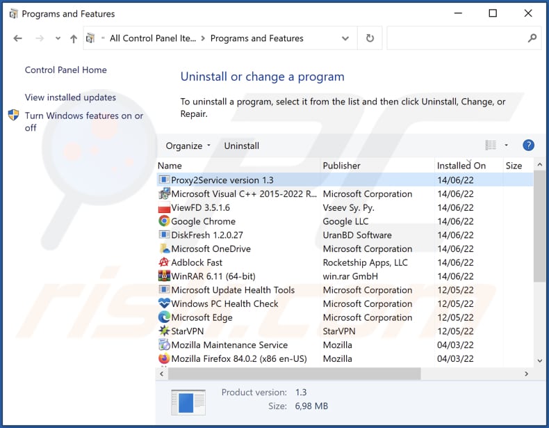Click the refresh address bar icon
The width and height of the screenshot is (549, 428).
(370, 38)
